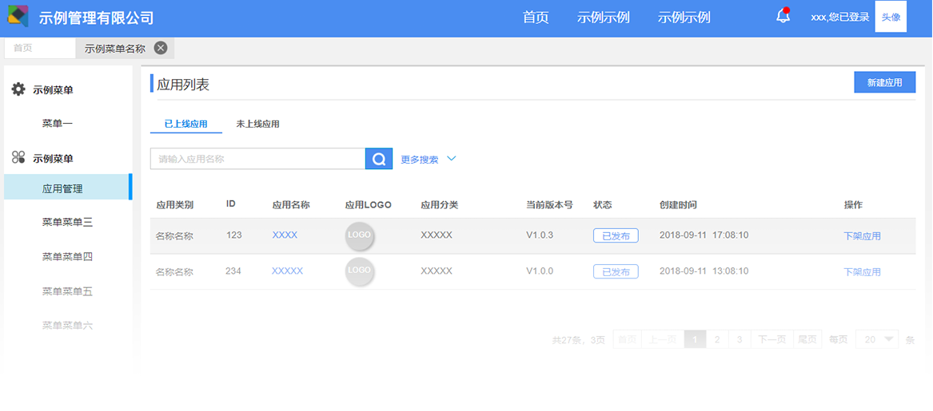Click the LOGO thumbnail of app 234

360,271
